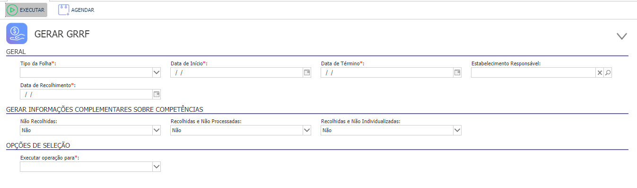This screenshot has height=188, width=637.
Task: Focus the Data de Recolhimento input field
Action: [86, 94]
